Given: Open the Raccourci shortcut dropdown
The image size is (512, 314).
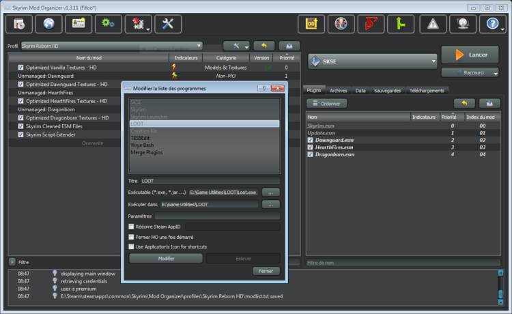Looking at the screenshot, I should tap(470, 72).
